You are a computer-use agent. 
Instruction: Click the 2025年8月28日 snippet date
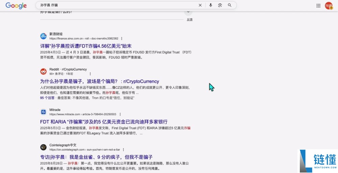[x=51, y=163]
